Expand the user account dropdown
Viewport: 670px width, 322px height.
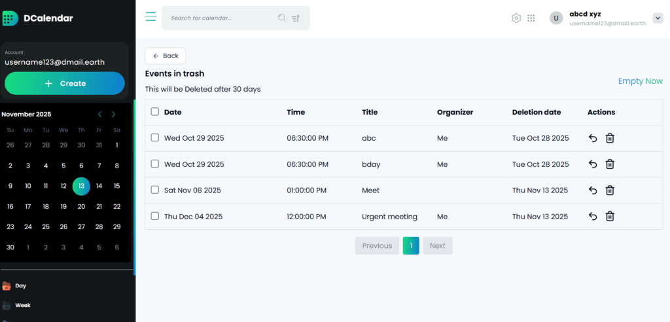(658, 18)
